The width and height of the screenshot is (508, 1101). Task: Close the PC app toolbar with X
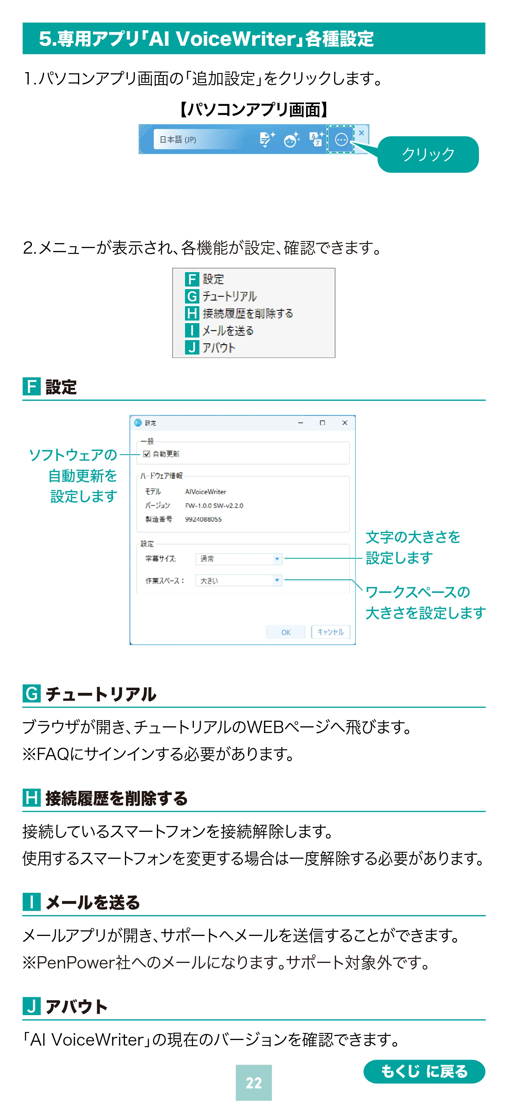(x=361, y=133)
